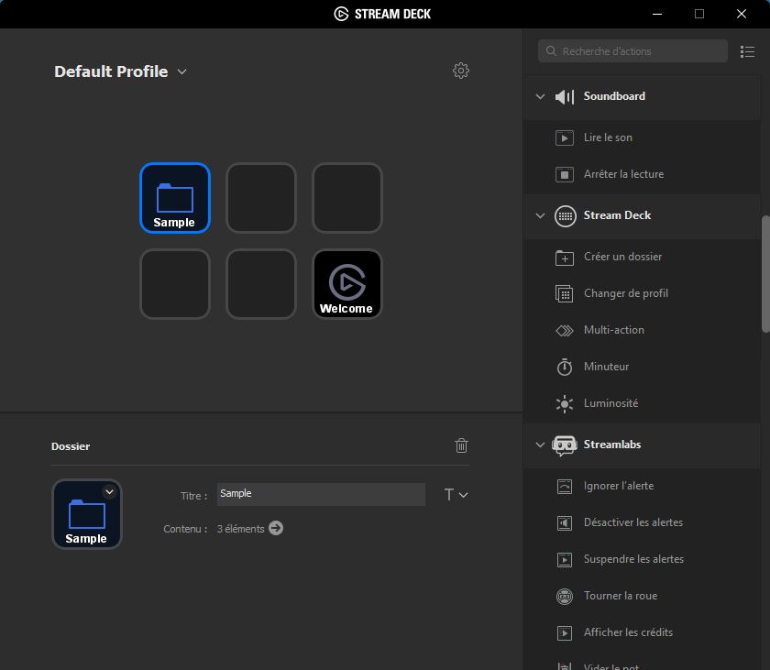Click the Recherche d'actions search field
This screenshot has height=670, width=770.
(x=632, y=51)
